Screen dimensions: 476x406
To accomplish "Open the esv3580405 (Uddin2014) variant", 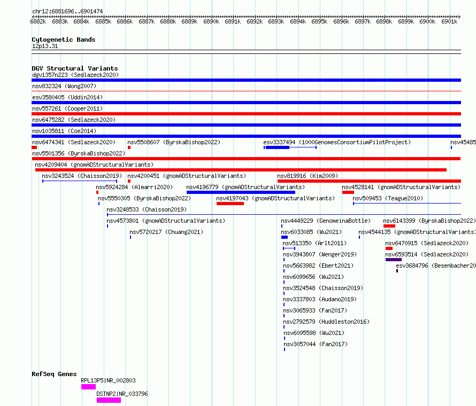I will pyautogui.click(x=67, y=97).
